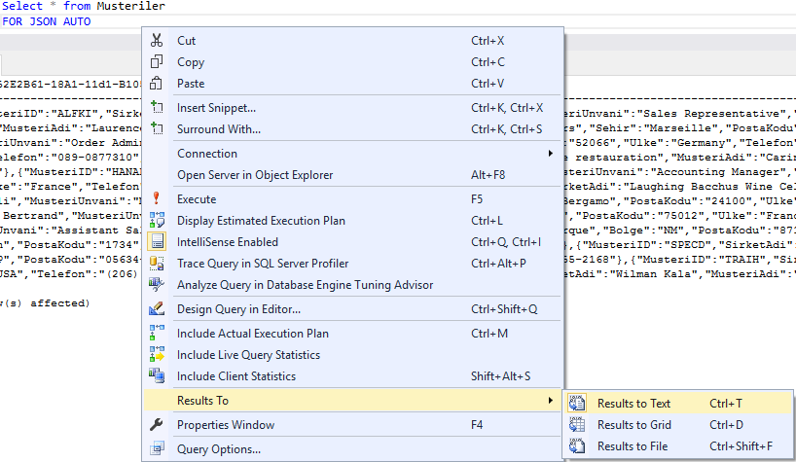Click the Copy icon in context menu
This screenshot has height=462, width=796.
pos(157,62)
